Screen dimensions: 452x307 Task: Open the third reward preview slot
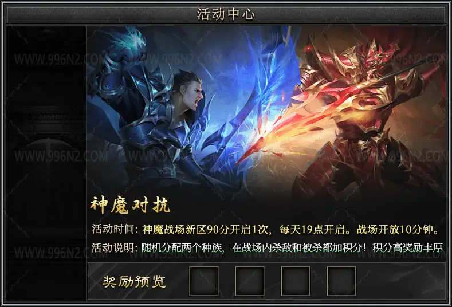(x=296, y=281)
